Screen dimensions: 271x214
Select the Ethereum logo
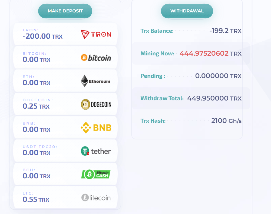click(96, 81)
